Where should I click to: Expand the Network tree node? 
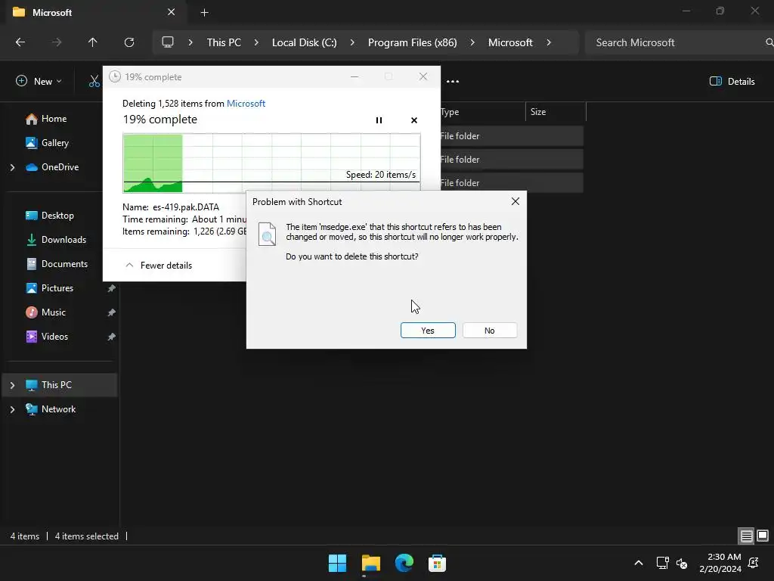(x=12, y=409)
